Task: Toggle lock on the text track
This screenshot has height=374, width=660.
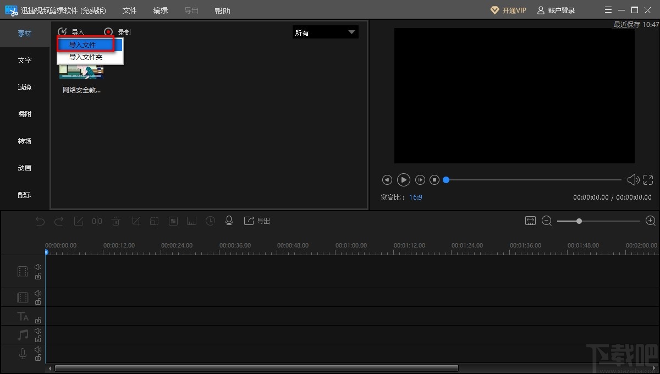Action: click(x=38, y=320)
